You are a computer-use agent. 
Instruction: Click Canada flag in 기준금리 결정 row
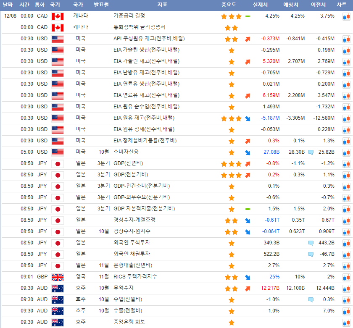(58, 16)
